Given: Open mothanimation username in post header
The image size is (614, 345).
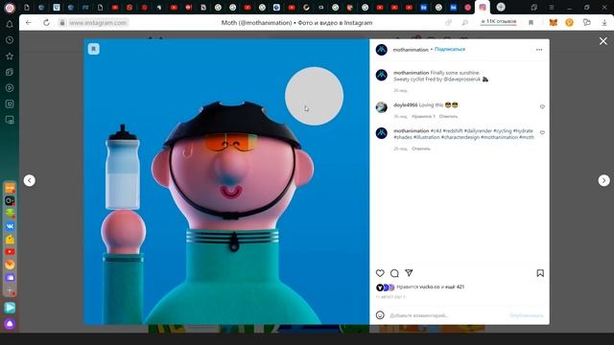Looking at the screenshot, I should pos(411,50).
